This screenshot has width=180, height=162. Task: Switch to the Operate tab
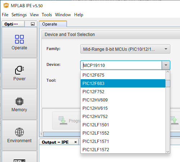53,24
